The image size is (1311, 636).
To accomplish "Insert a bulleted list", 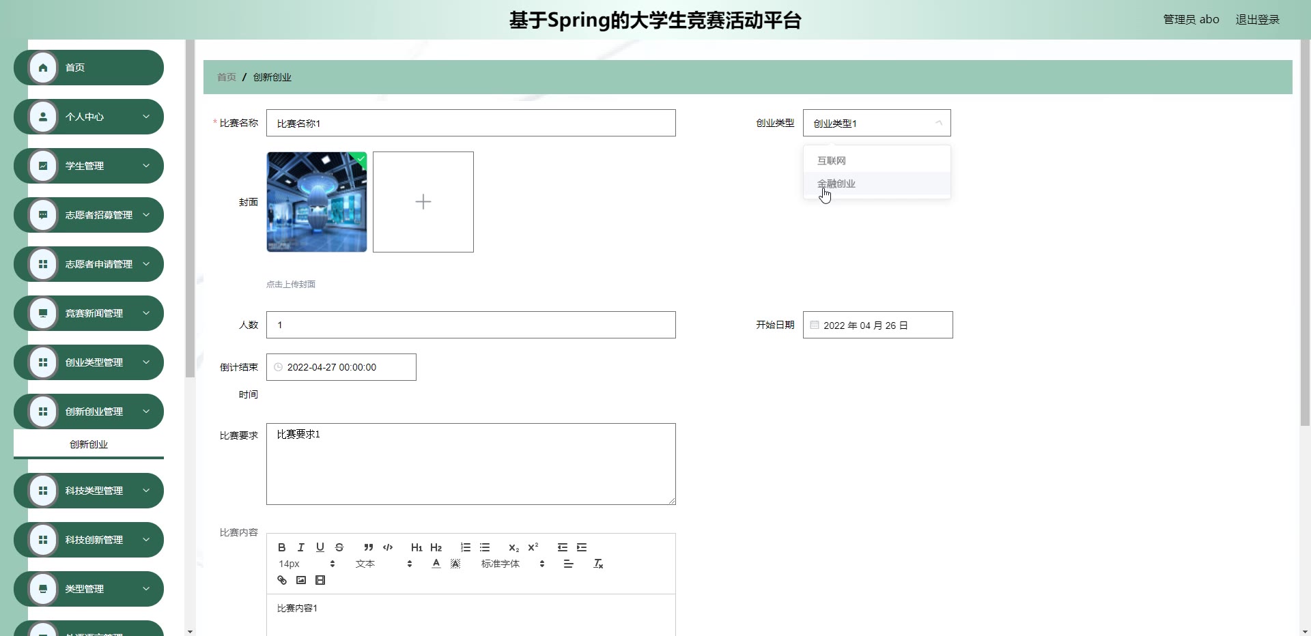I will tap(485, 547).
